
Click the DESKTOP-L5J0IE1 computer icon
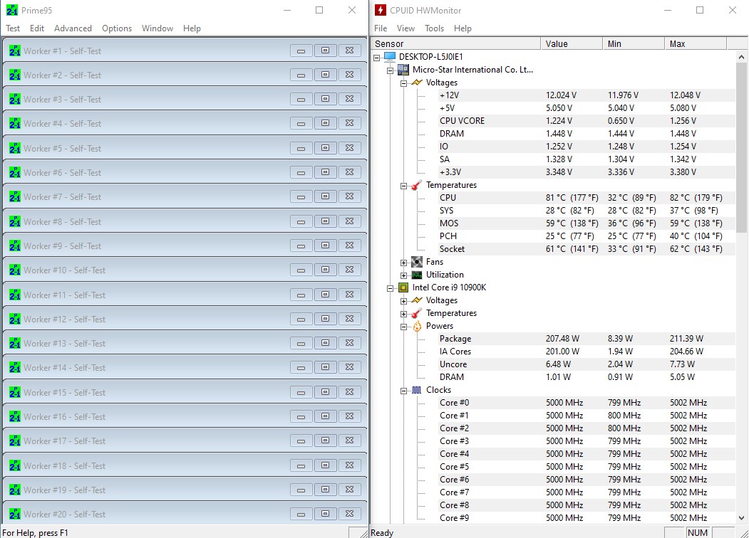pos(390,57)
